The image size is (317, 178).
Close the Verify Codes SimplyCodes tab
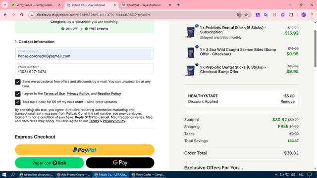click(x=59, y=5)
